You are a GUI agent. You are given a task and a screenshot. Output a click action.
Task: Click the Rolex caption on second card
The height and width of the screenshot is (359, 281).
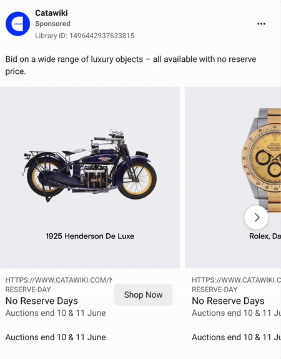pyautogui.click(x=265, y=236)
